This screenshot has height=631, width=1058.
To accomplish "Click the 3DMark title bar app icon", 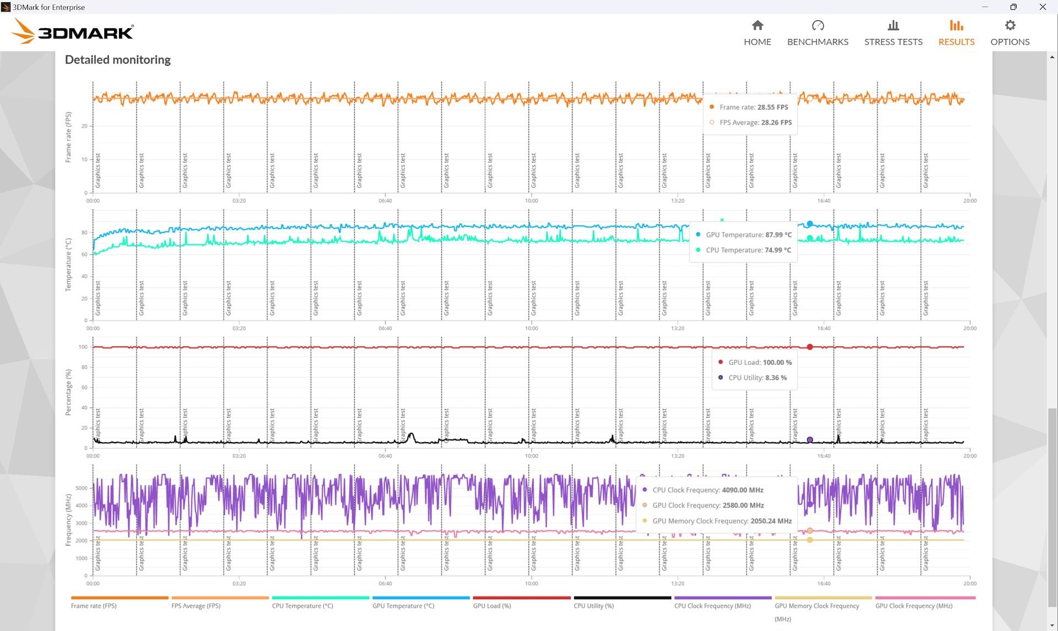I will pos(6,7).
